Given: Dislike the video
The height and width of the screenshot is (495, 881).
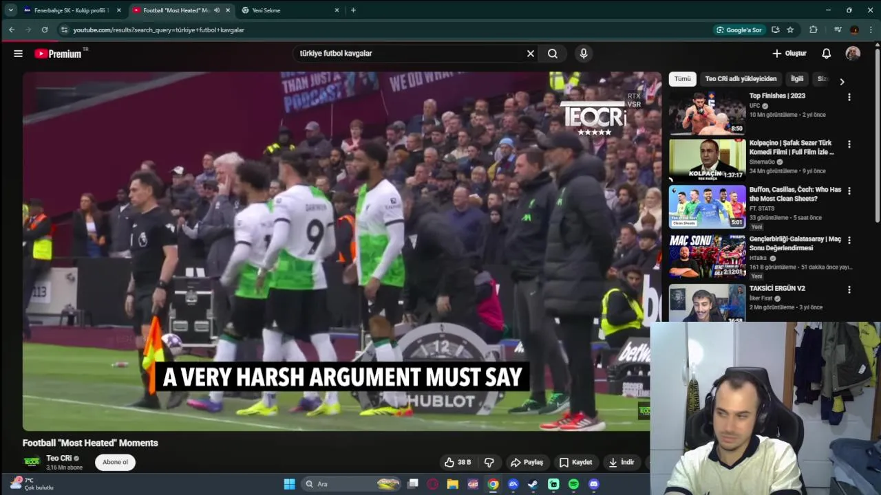Looking at the screenshot, I should pyautogui.click(x=489, y=462).
